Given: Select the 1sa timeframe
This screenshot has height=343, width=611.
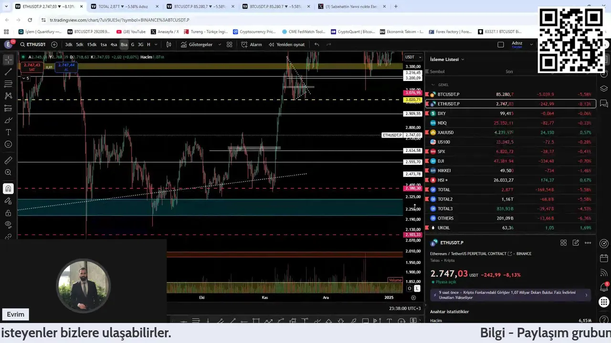Looking at the screenshot, I should point(104,44).
